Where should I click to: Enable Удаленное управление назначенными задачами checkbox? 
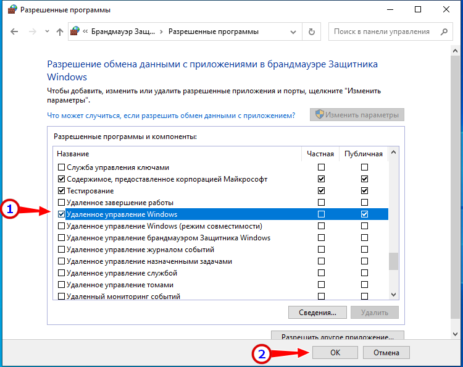pos(61,261)
